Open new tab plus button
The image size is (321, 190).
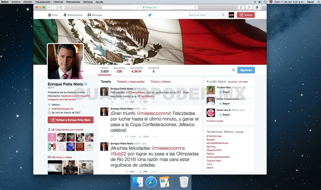click(x=265, y=9)
